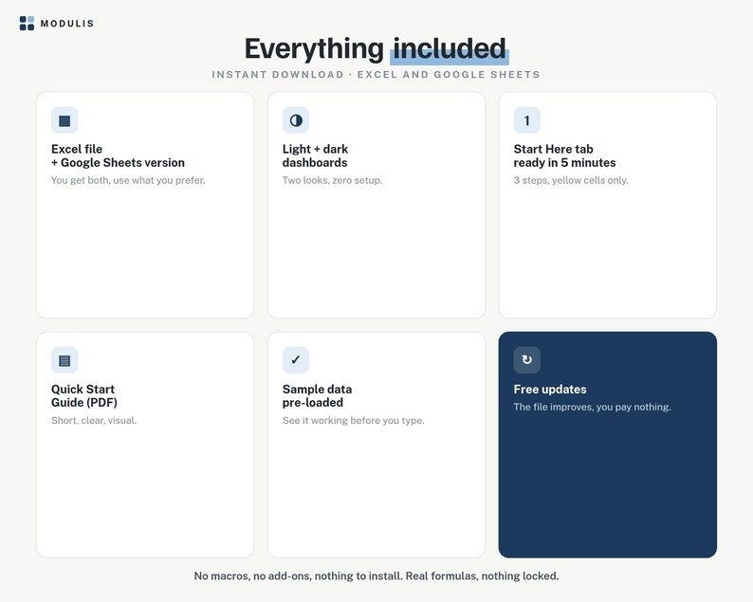Click 'Two looks, zero setup.' text
Viewport: 753px width, 602px height.
[332, 180]
